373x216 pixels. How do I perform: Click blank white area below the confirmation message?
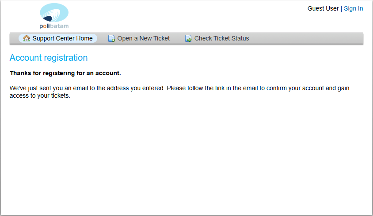click(186, 154)
